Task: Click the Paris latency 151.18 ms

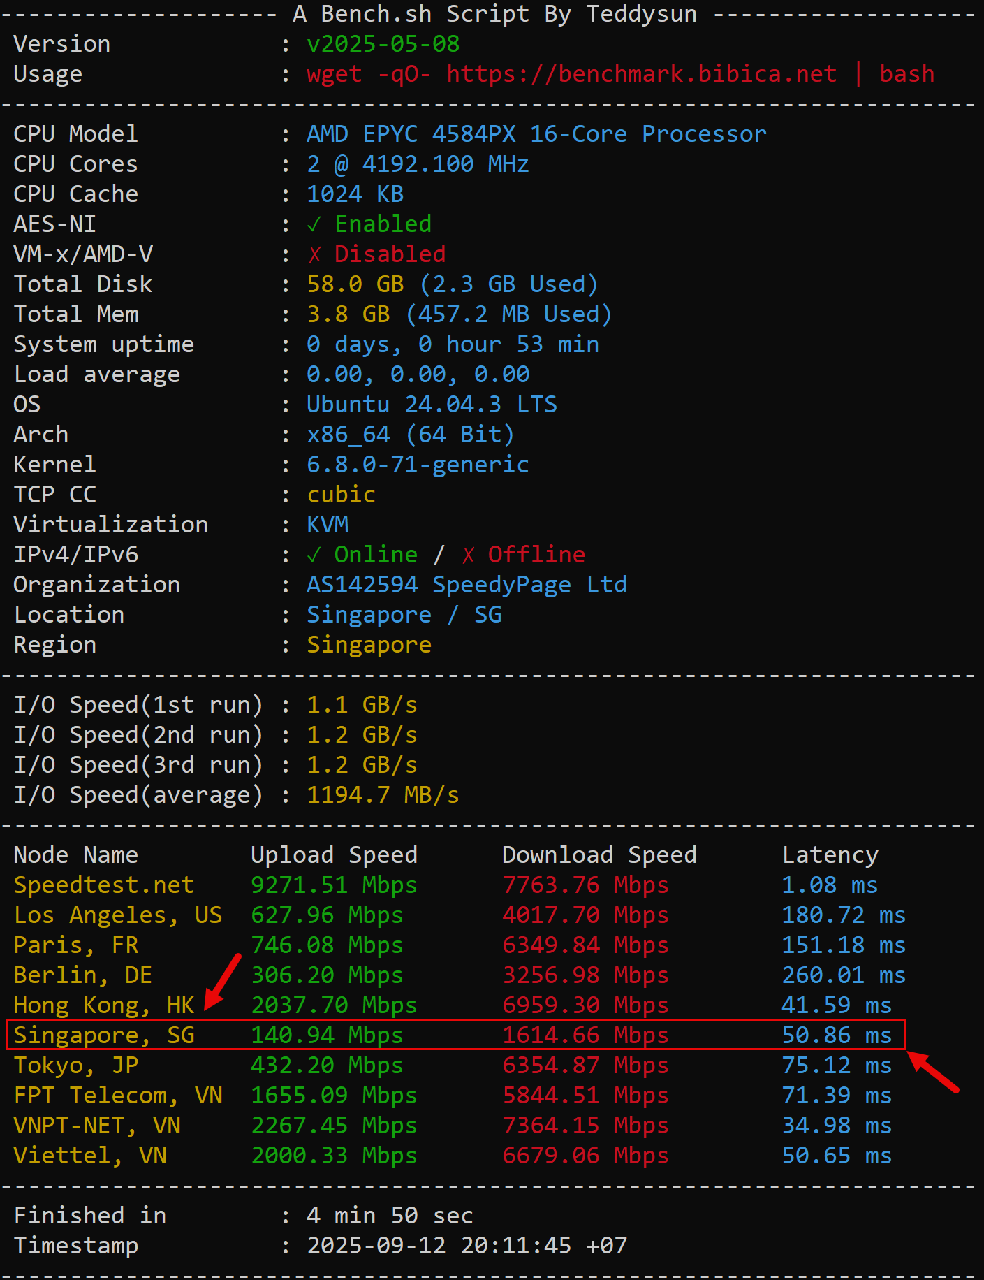Action: click(x=844, y=945)
